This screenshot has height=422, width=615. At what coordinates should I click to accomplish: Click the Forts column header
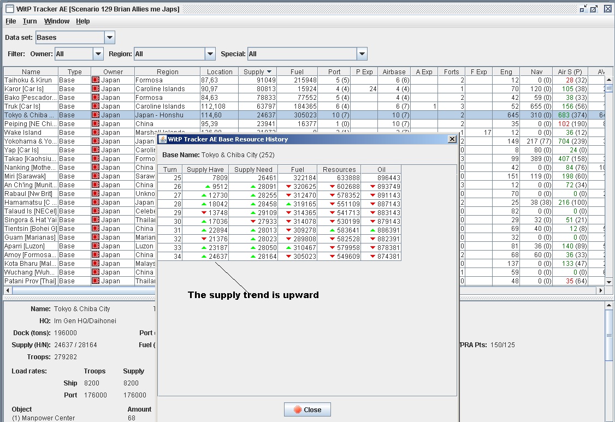tap(451, 72)
